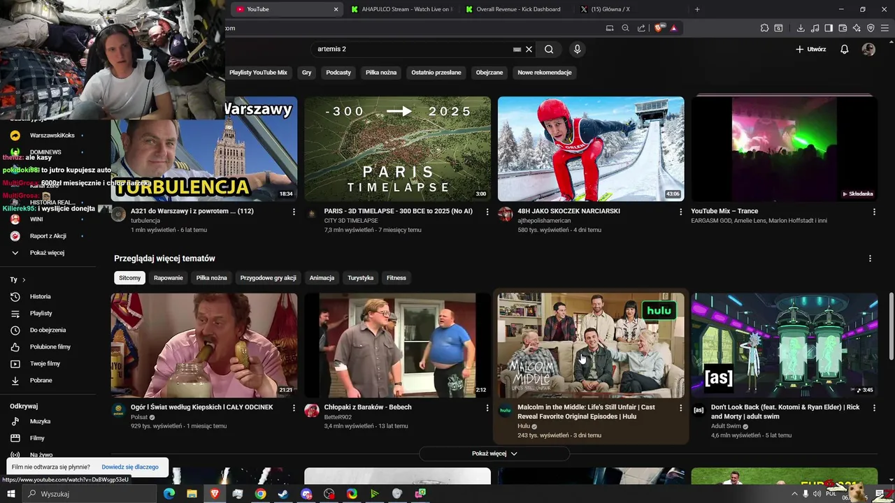The image size is (895, 503).
Task: Open the browser downloads icon
Action: (801, 28)
